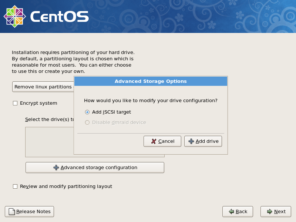Screen dimensions: 296x222
Task: Open the Remove linux partitions dropdown
Action: click(x=43, y=87)
